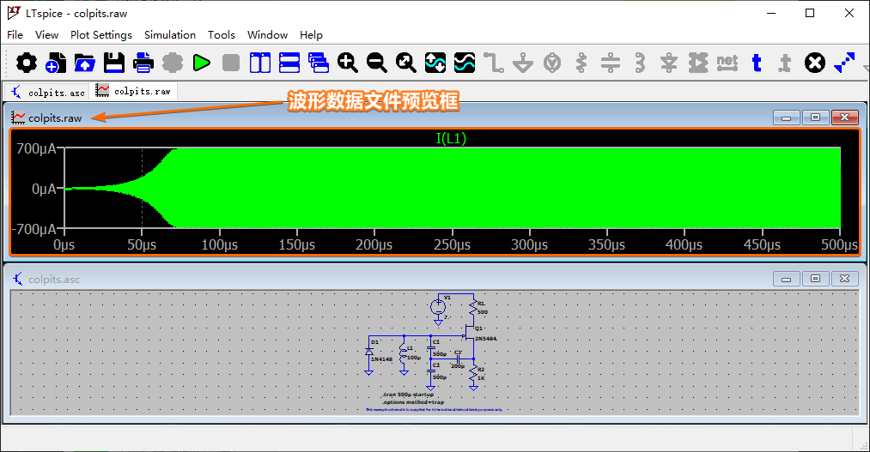Click the net label tool icon
The image size is (870, 452).
(x=727, y=63)
